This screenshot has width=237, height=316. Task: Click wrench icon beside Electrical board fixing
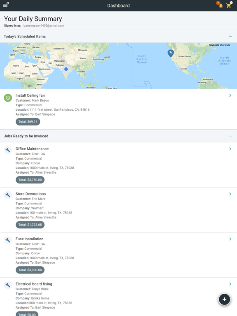(8, 285)
